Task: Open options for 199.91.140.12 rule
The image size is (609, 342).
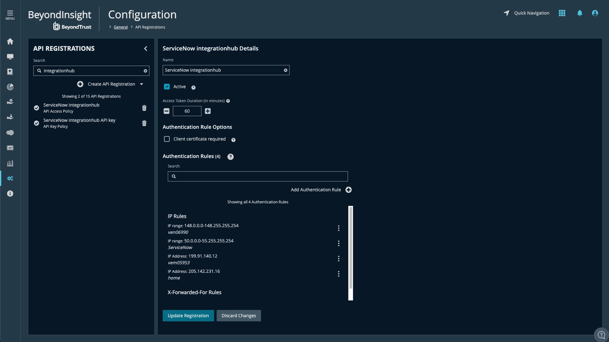Action: (339, 259)
